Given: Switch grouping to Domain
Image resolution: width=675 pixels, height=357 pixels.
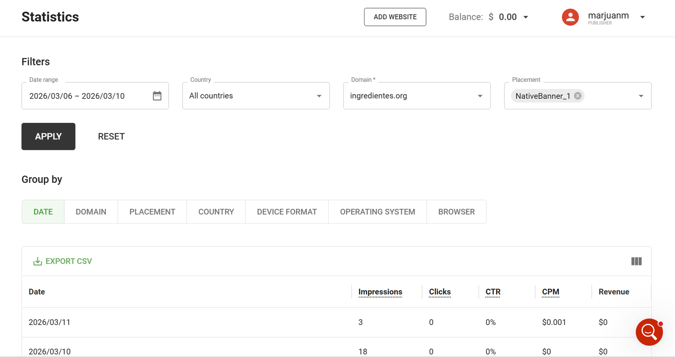Looking at the screenshot, I should click(x=91, y=212).
